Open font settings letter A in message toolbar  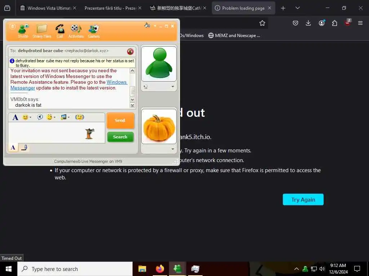[15, 117]
